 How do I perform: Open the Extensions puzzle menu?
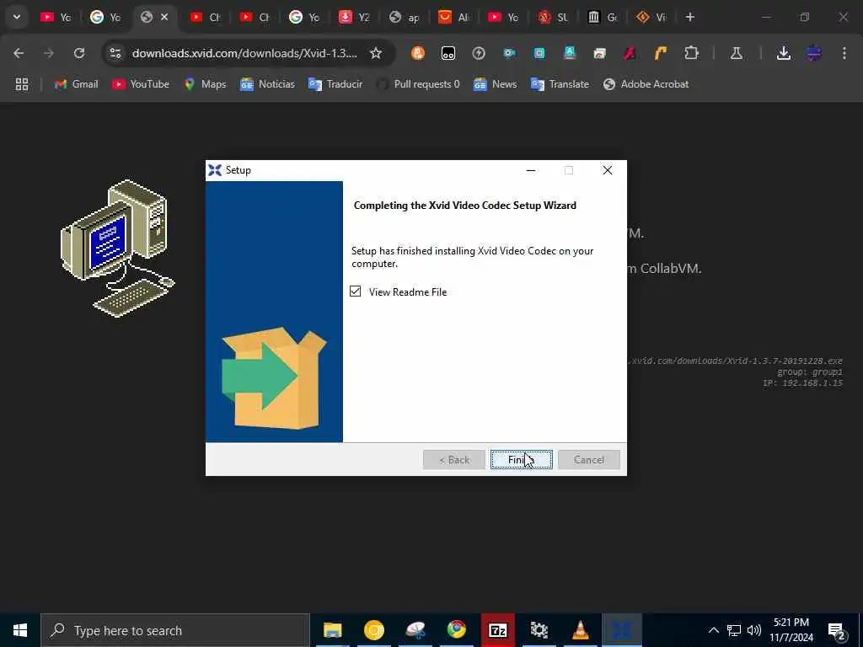(x=691, y=53)
